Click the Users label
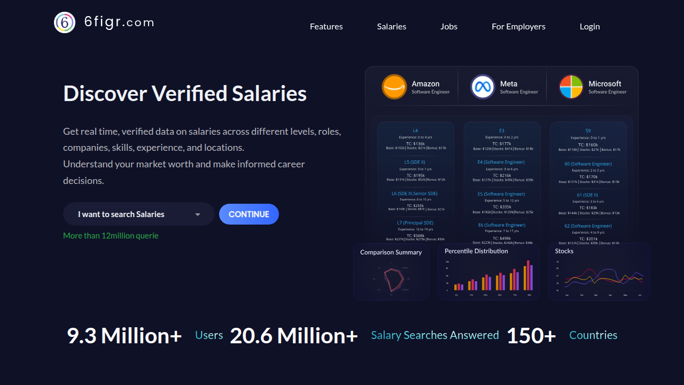Screen dimensions: 684x385 click(x=209, y=335)
